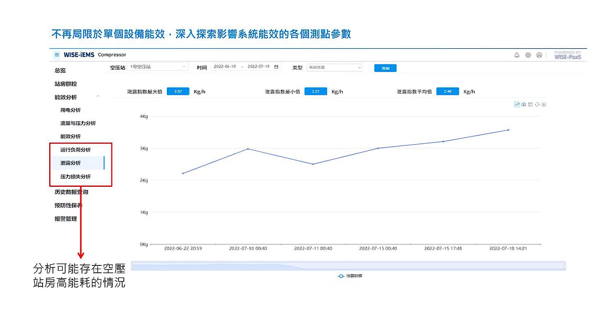Open calendar icon in date range field
Viewport: 615px width, 317px height.
tap(276, 67)
